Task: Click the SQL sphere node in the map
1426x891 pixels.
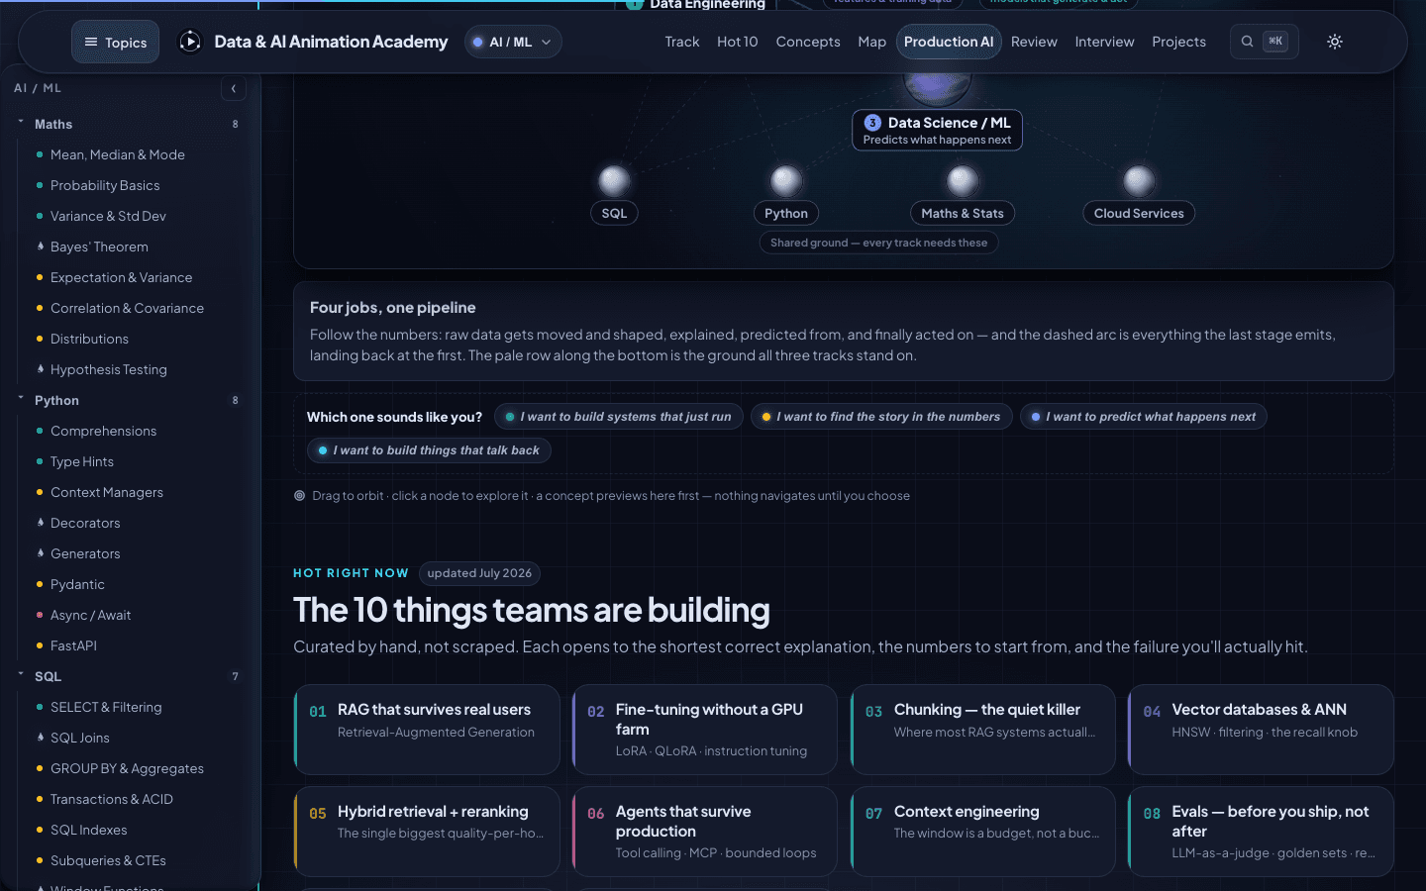Action: point(614,180)
